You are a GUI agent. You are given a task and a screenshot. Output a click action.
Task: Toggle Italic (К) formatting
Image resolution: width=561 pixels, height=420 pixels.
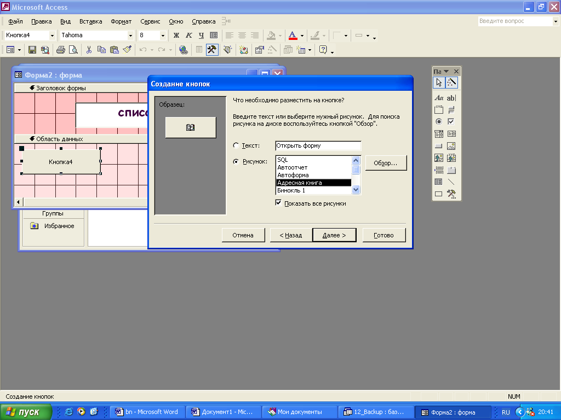(189, 36)
